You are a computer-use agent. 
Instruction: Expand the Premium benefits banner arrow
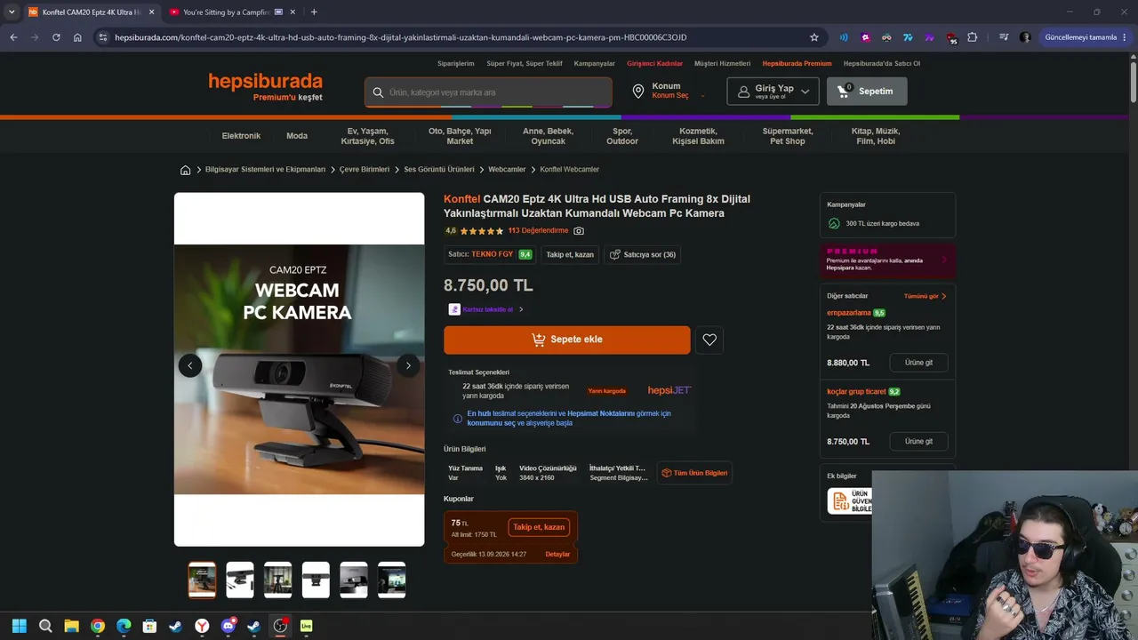944,260
